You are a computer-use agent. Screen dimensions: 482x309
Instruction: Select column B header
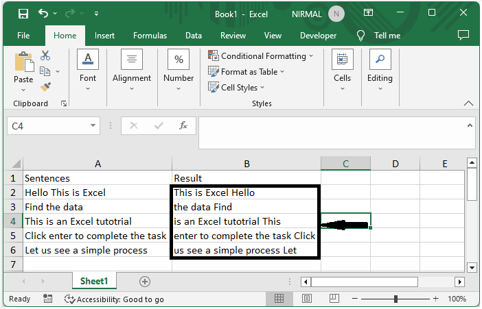point(246,164)
